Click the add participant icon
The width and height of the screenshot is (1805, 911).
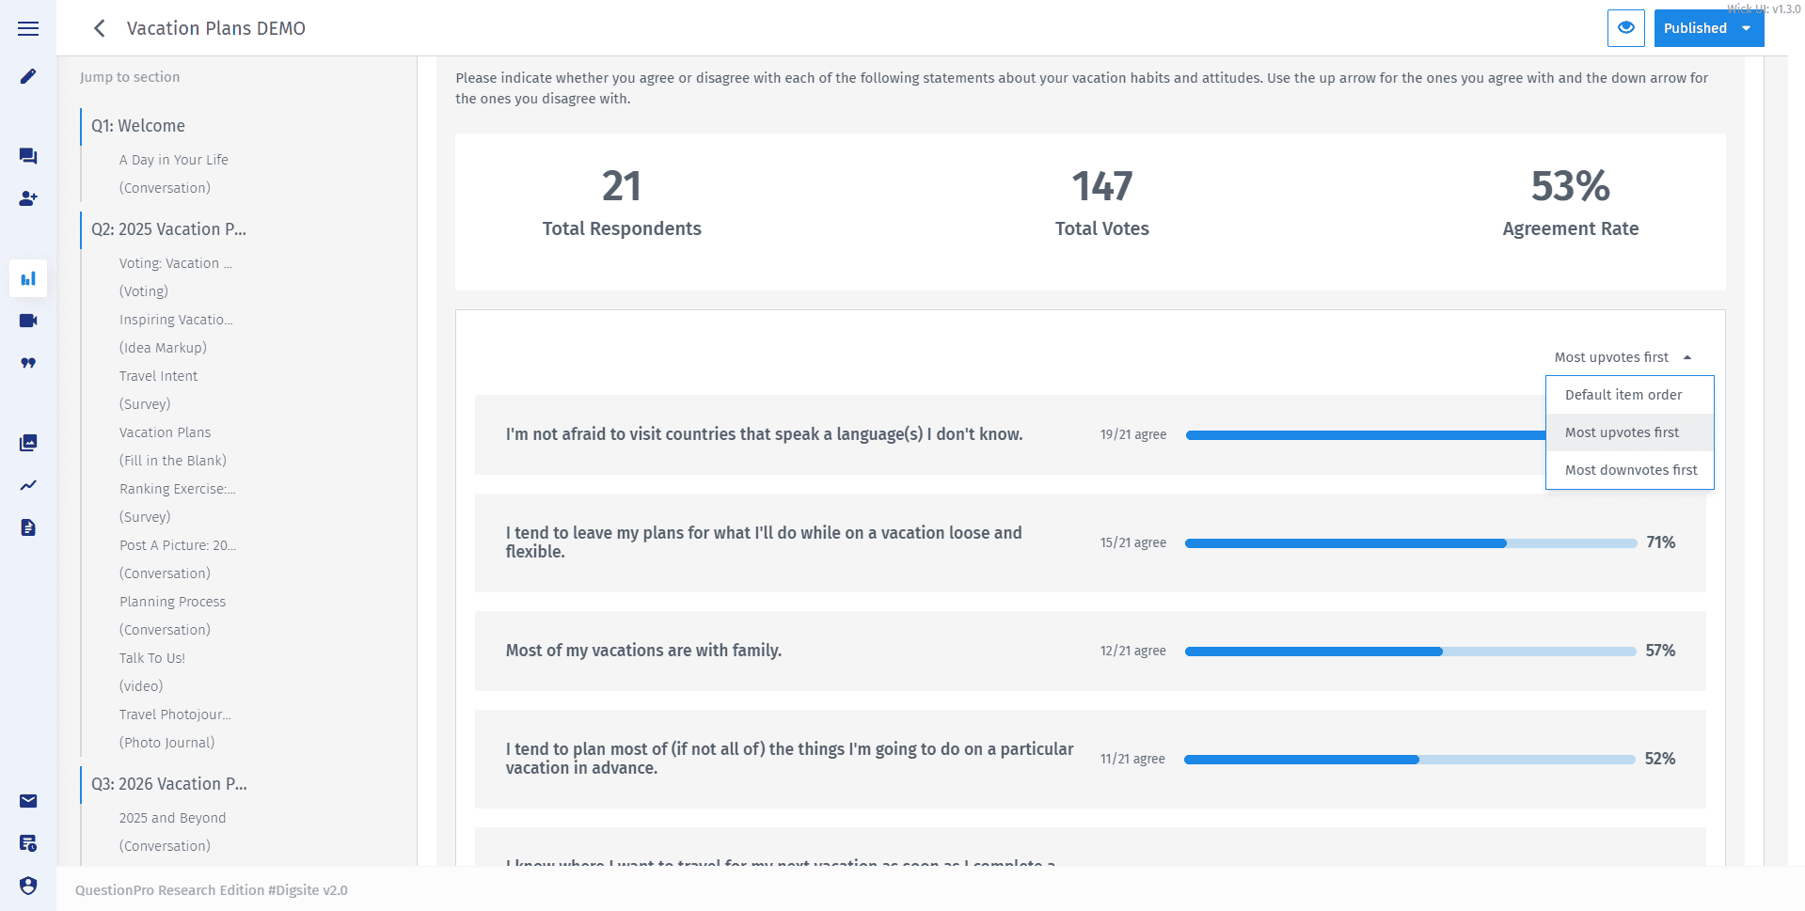pos(28,199)
